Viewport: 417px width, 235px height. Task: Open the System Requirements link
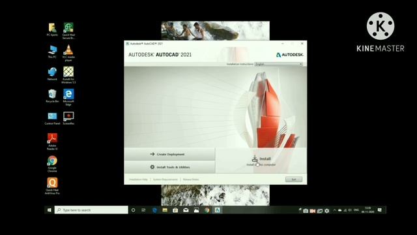click(165, 180)
